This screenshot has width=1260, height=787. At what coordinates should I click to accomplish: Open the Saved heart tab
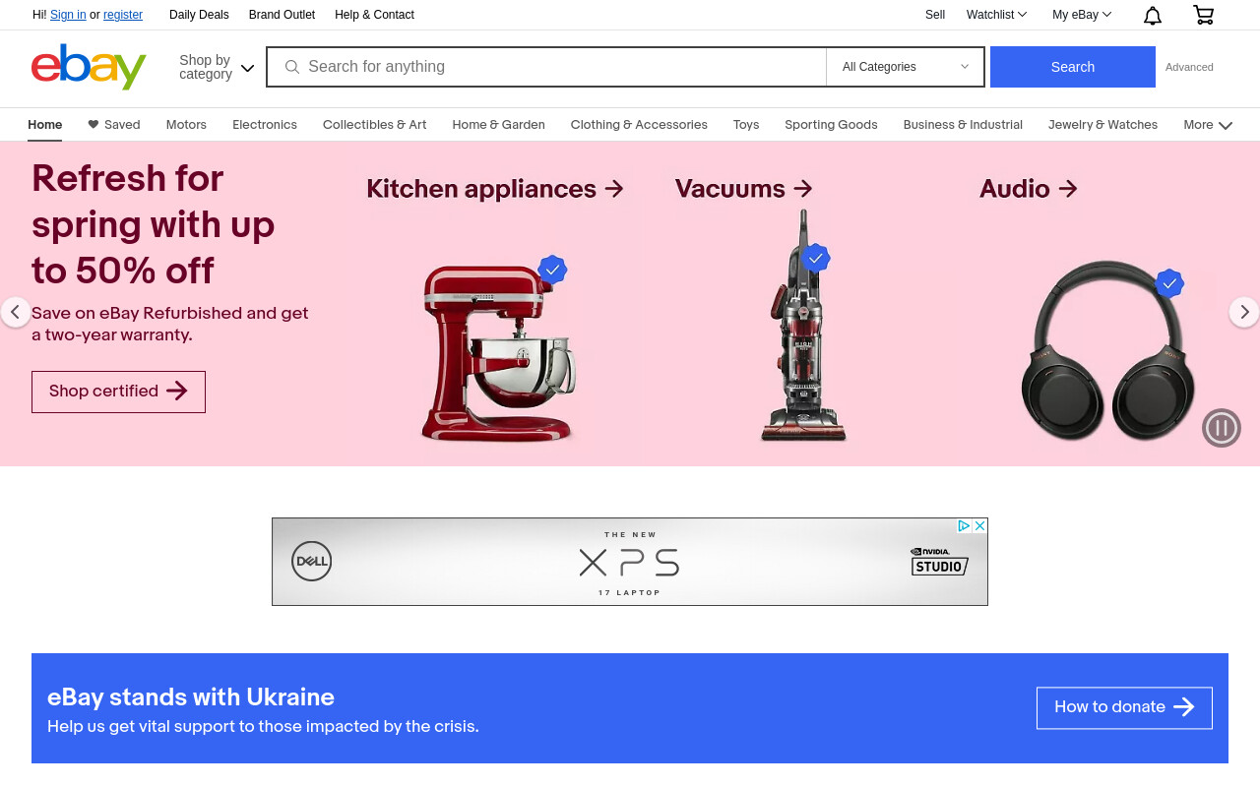[114, 125]
